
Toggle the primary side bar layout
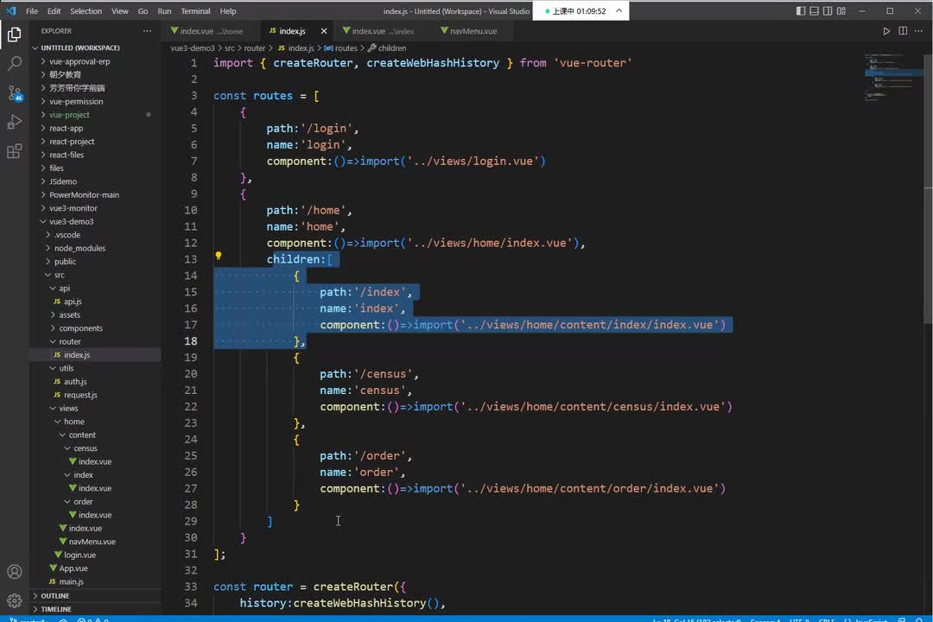pos(801,11)
